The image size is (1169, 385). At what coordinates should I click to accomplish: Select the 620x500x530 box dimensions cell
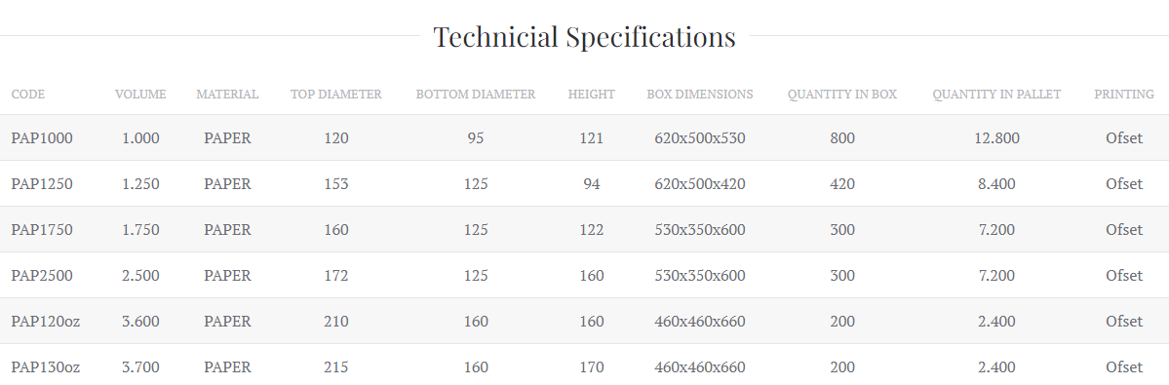[700, 137]
